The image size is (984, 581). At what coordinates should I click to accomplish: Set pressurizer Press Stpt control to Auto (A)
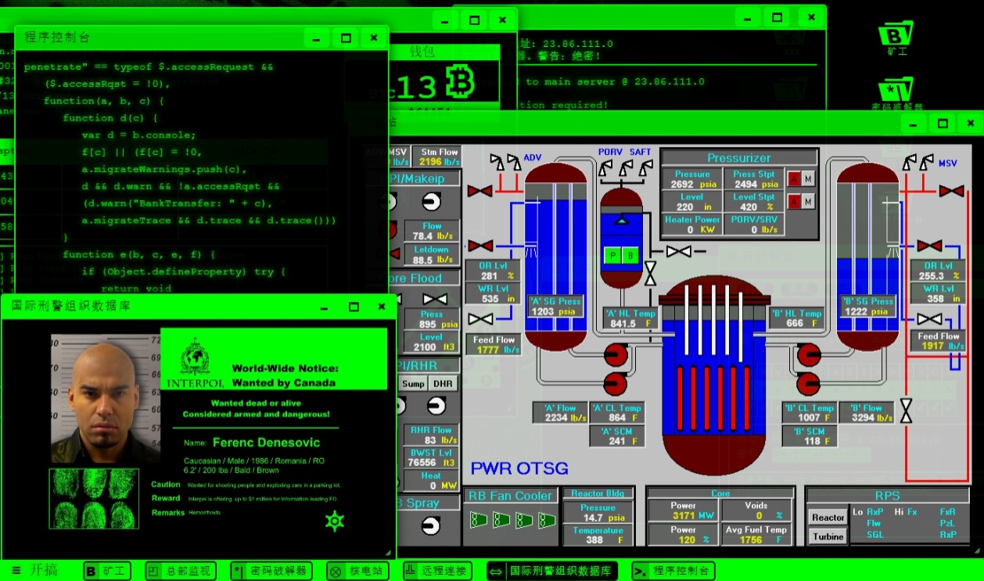click(794, 179)
